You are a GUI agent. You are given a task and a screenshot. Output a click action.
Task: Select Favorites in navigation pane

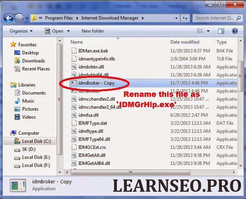click(x=23, y=45)
